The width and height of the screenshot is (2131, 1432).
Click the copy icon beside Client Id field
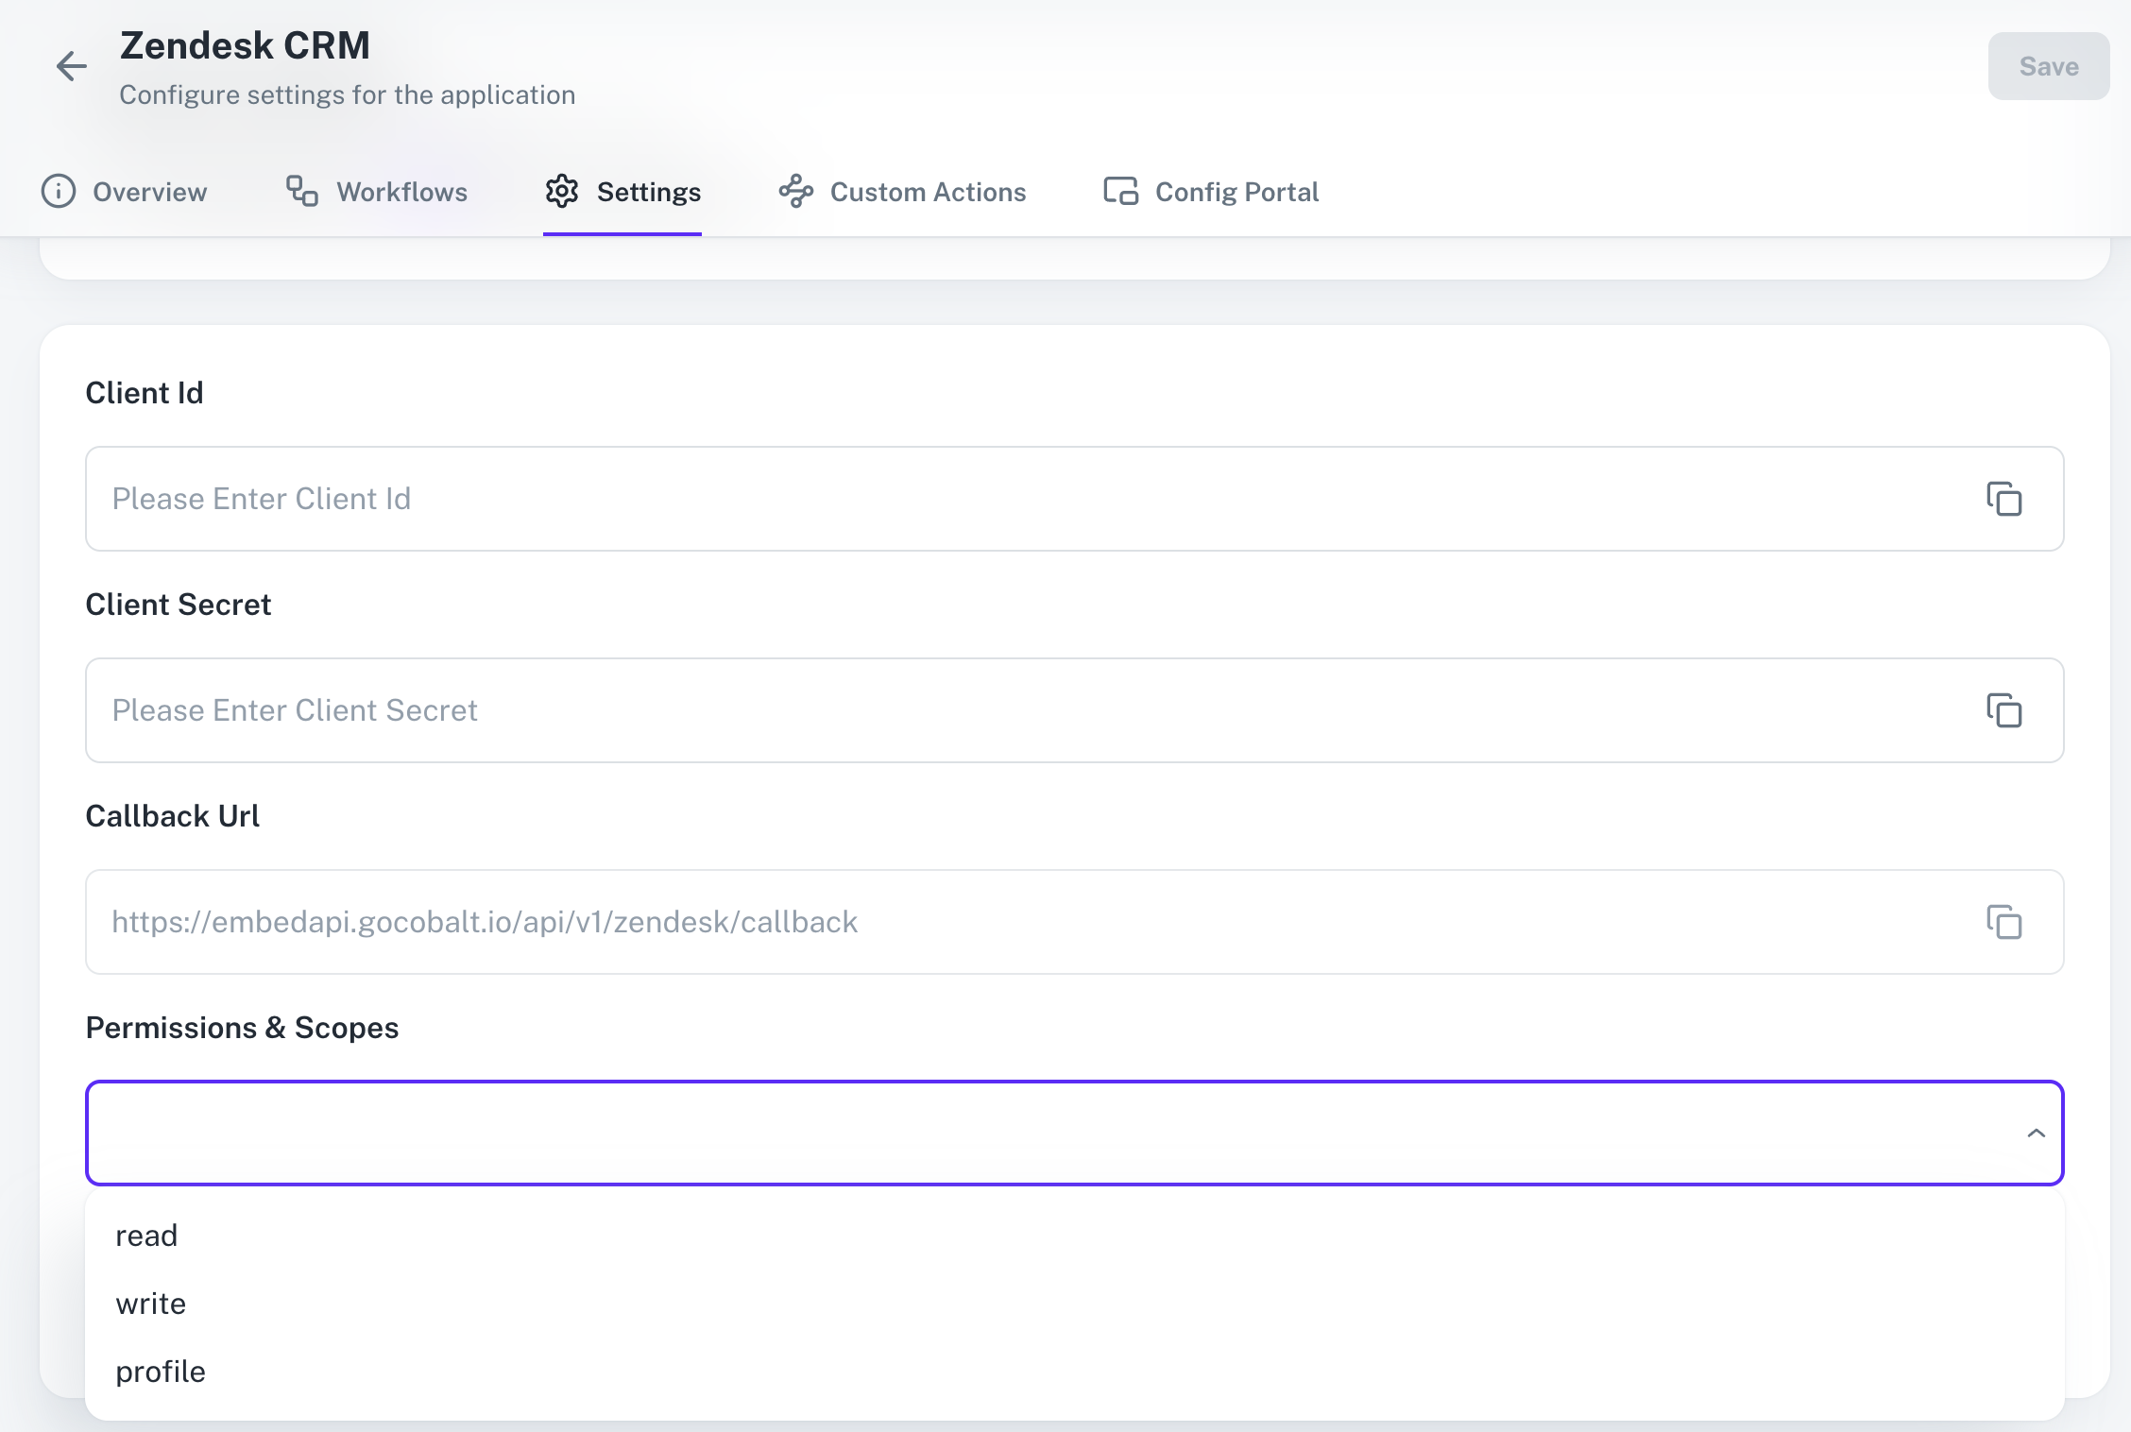pyautogui.click(x=2004, y=499)
